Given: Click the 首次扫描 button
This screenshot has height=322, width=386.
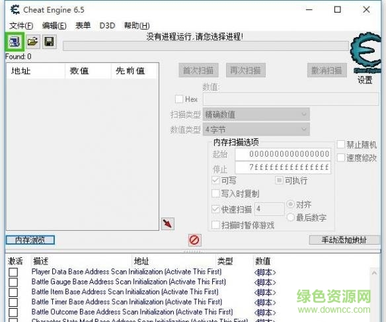Looking at the screenshot, I should (198, 70).
